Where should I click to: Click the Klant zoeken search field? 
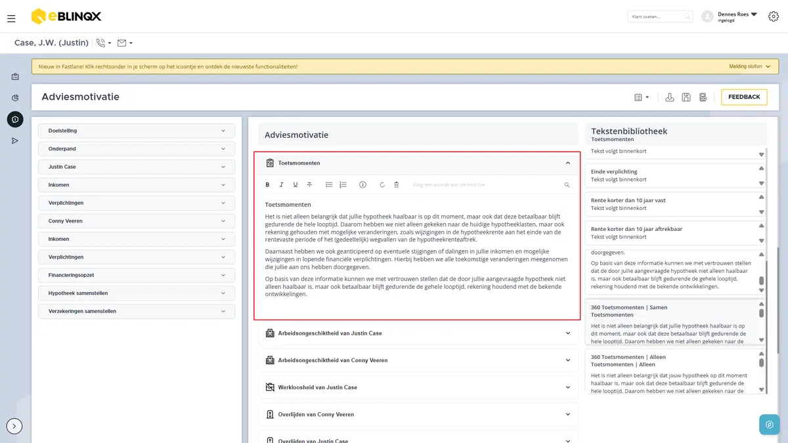[x=660, y=16]
